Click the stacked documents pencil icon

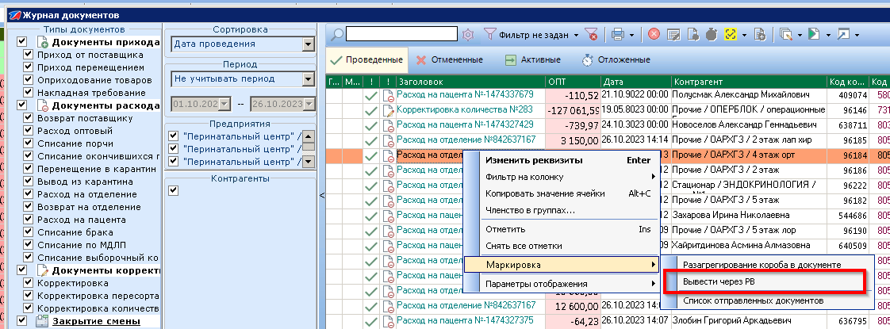786,35
